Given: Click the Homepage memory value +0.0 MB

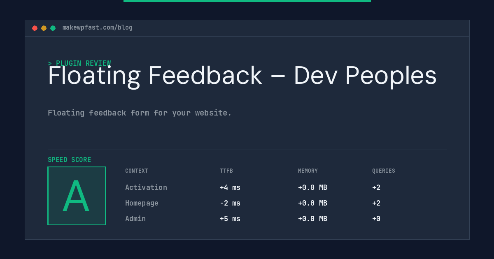Looking at the screenshot, I should [x=312, y=203].
